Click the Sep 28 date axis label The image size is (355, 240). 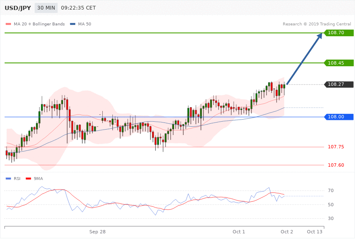pyautogui.click(x=97, y=232)
